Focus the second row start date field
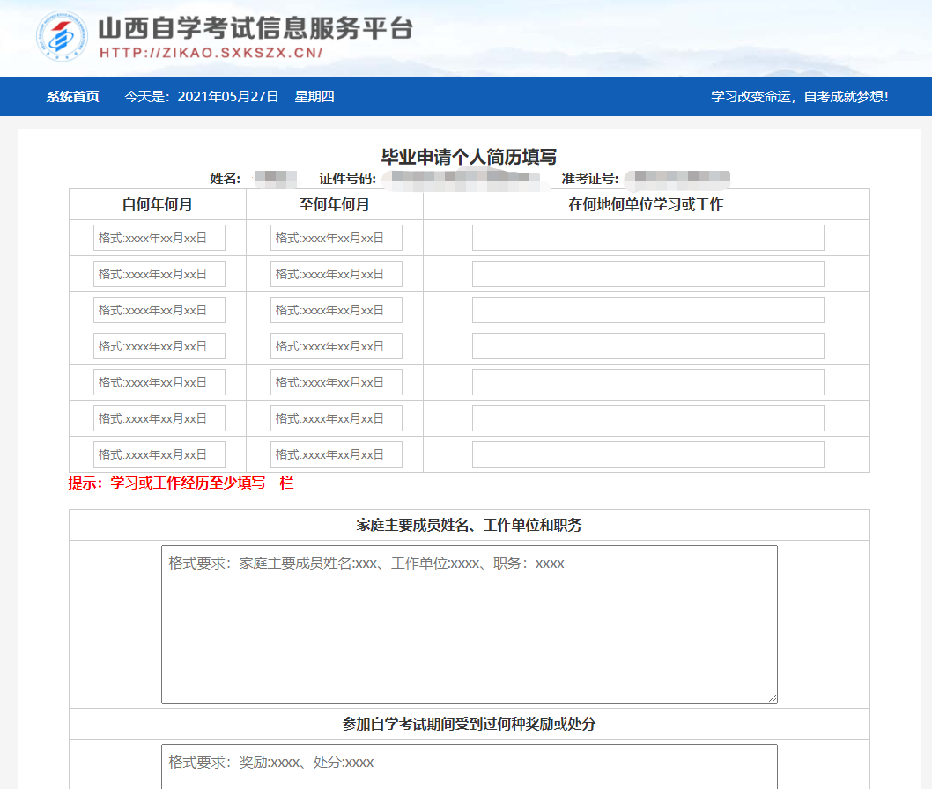This screenshot has height=789, width=932. 160,273
